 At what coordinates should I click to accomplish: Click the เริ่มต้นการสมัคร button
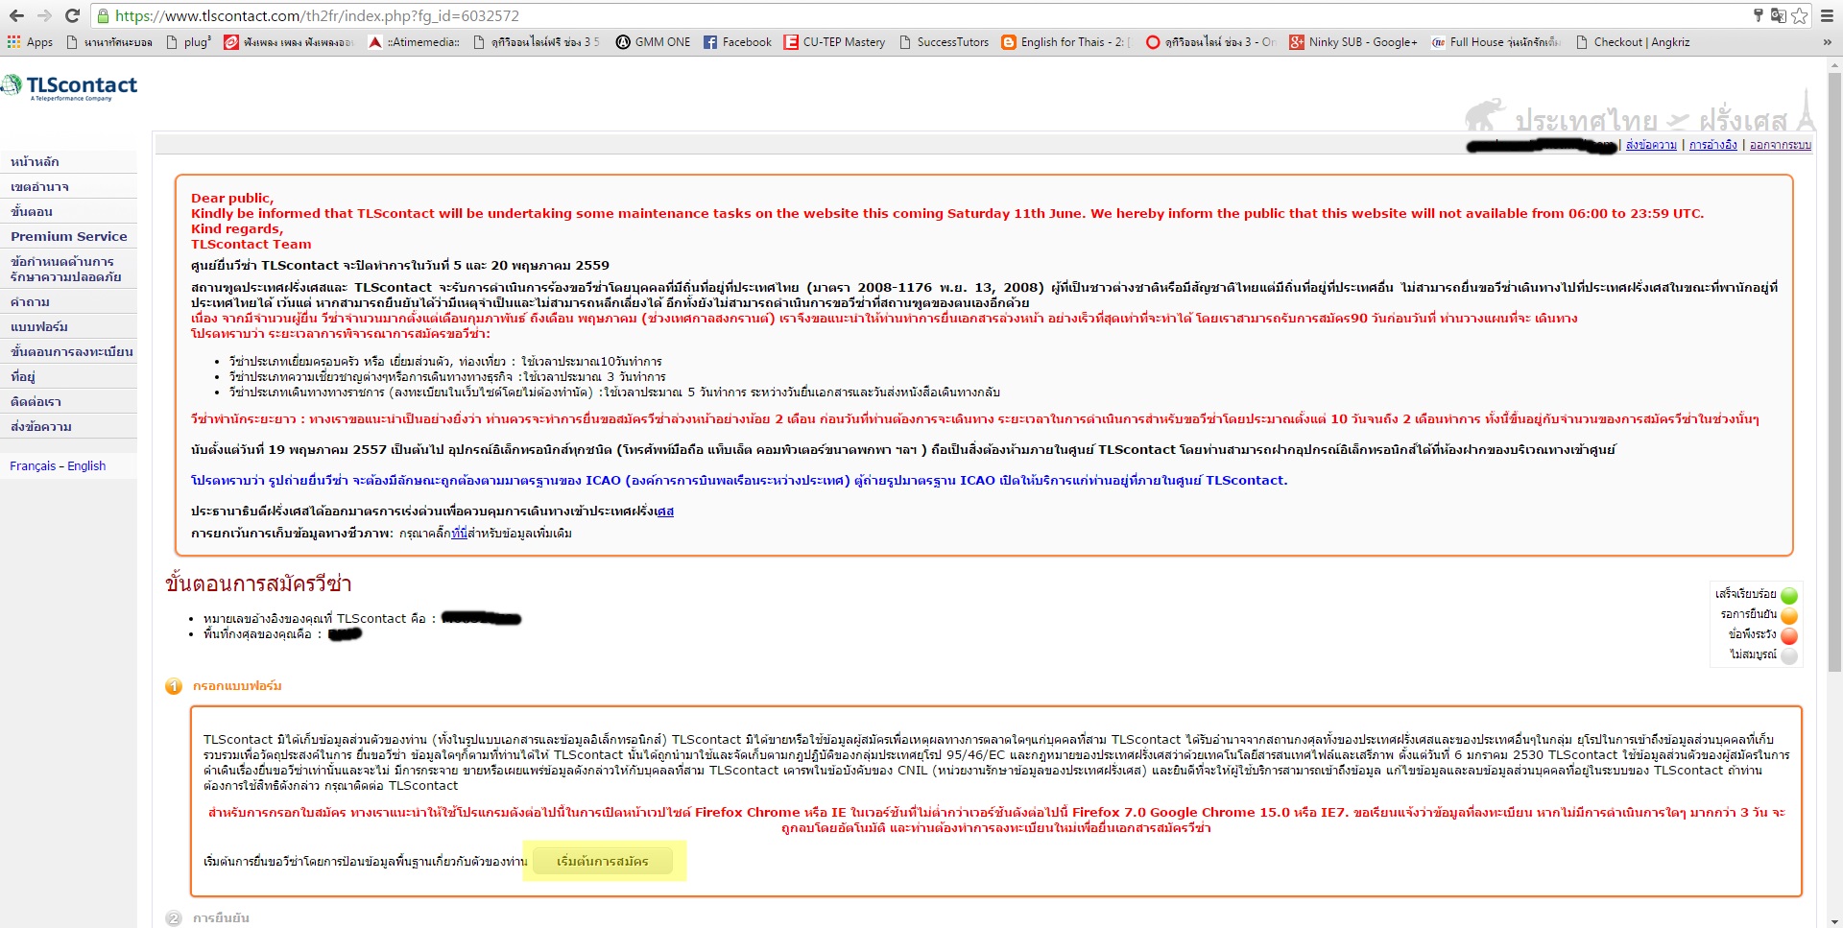pyautogui.click(x=603, y=861)
